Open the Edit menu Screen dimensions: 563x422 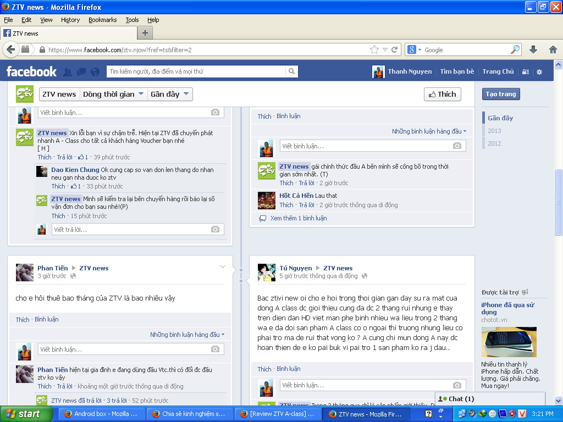[x=26, y=20]
